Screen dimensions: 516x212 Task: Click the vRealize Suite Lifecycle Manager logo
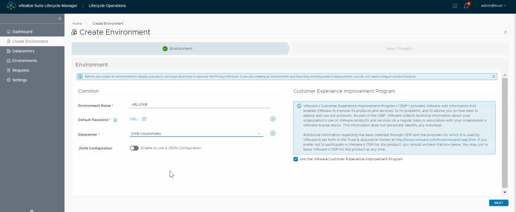tap(11, 6)
